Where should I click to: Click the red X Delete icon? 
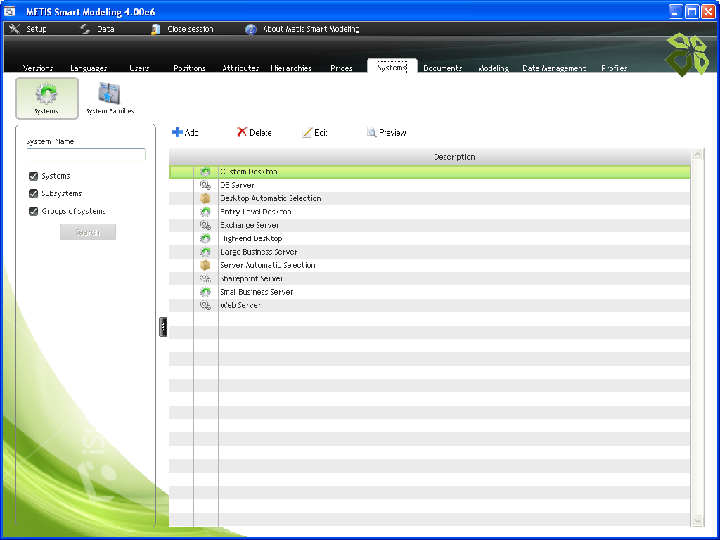(x=242, y=132)
